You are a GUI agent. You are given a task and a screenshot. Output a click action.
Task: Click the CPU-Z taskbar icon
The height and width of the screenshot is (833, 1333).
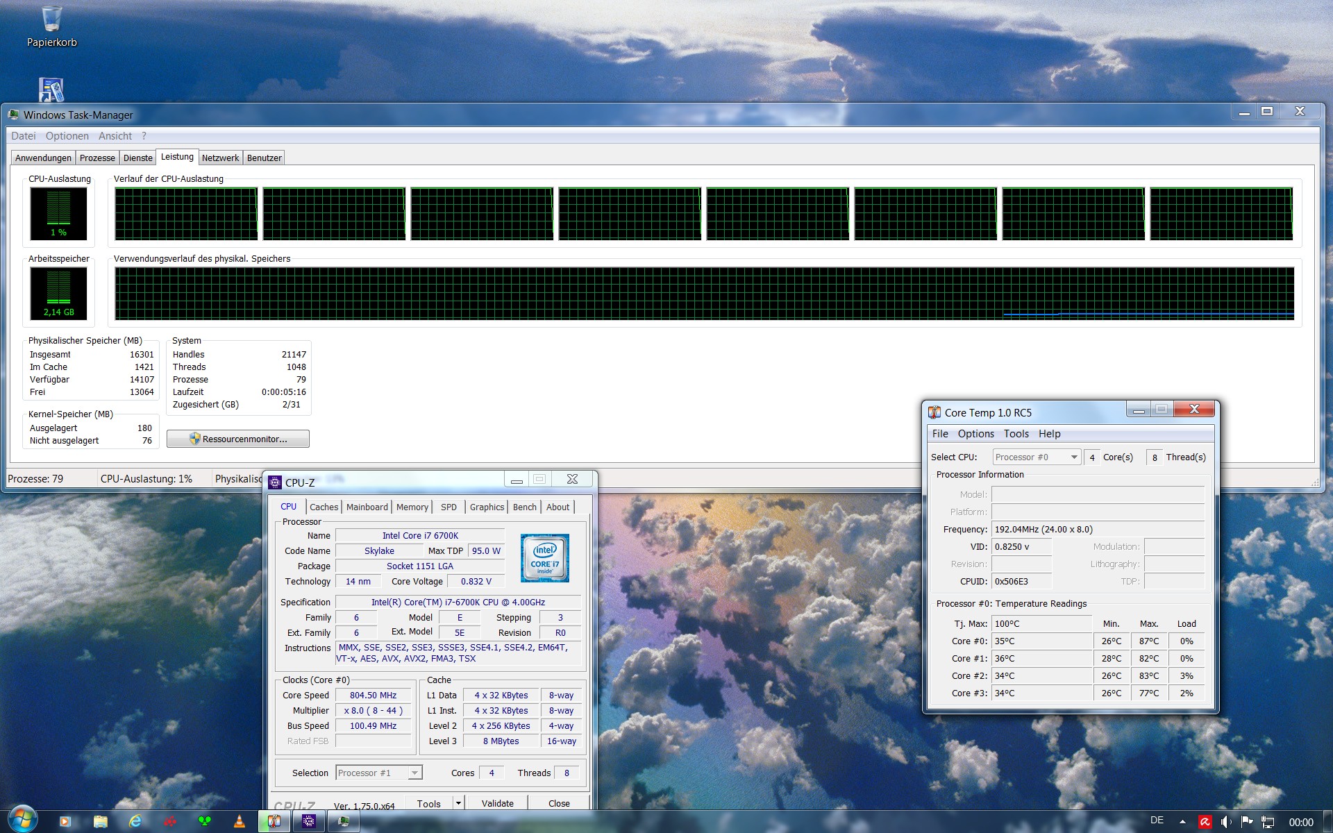click(x=309, y=821)
